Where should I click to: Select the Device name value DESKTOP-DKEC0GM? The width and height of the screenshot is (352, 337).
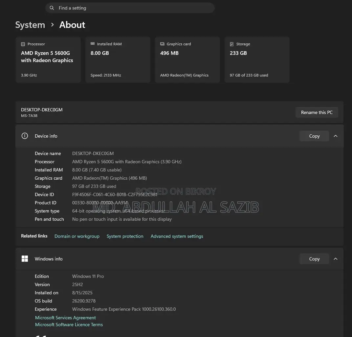point(93,153)
